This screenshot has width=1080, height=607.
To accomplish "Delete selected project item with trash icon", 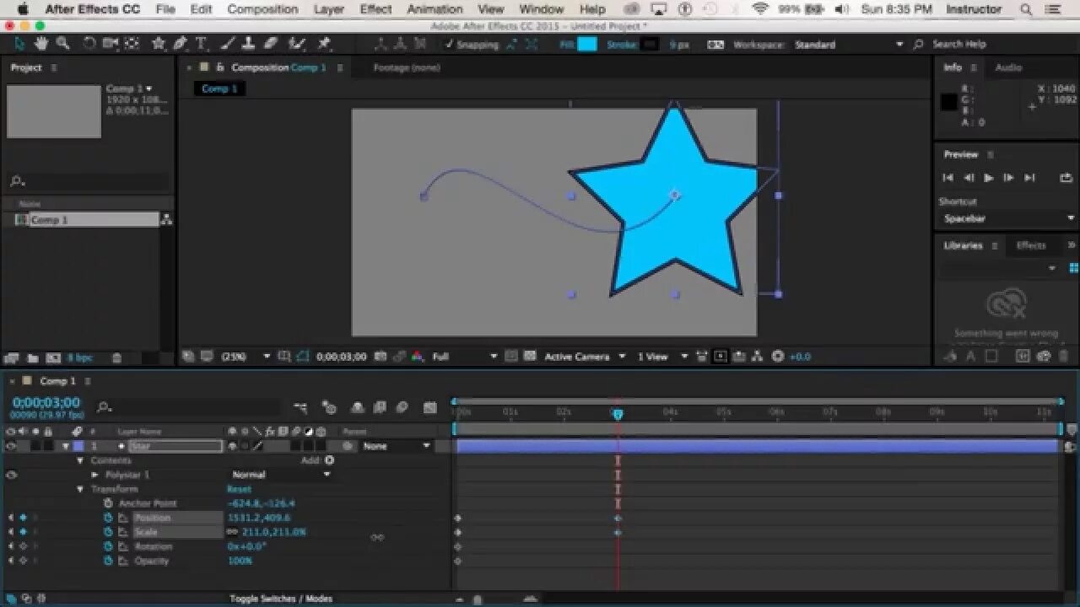I will 116,358.
